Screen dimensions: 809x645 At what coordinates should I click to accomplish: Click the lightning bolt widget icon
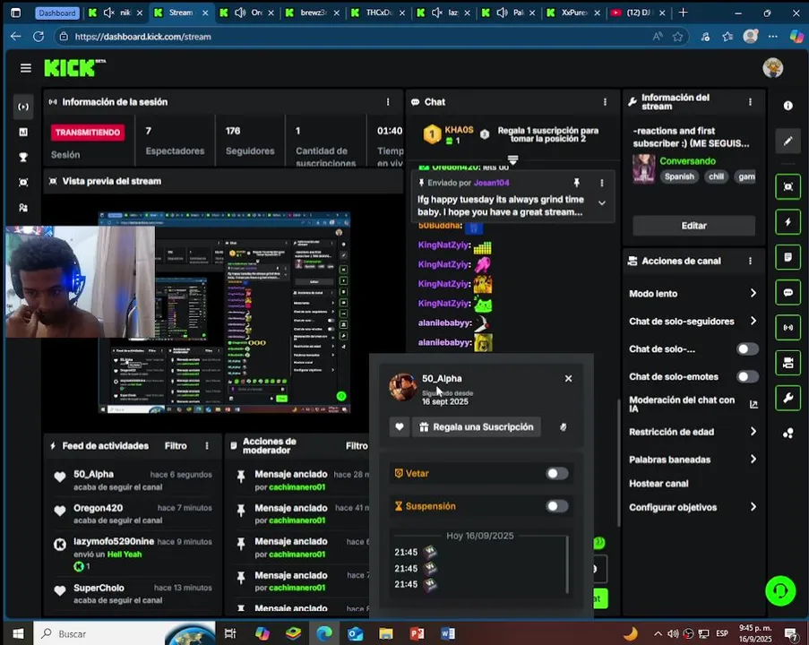[787, 222]
